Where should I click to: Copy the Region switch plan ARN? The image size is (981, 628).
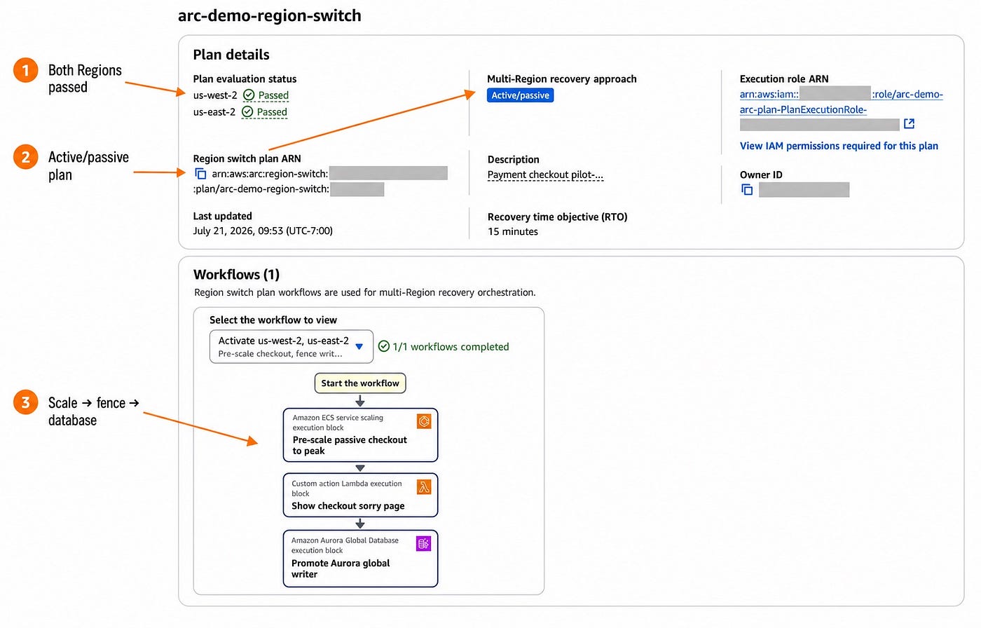[200, 174]
